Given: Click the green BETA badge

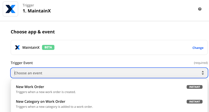Looking at the screenshot, I should coord(48,47).
